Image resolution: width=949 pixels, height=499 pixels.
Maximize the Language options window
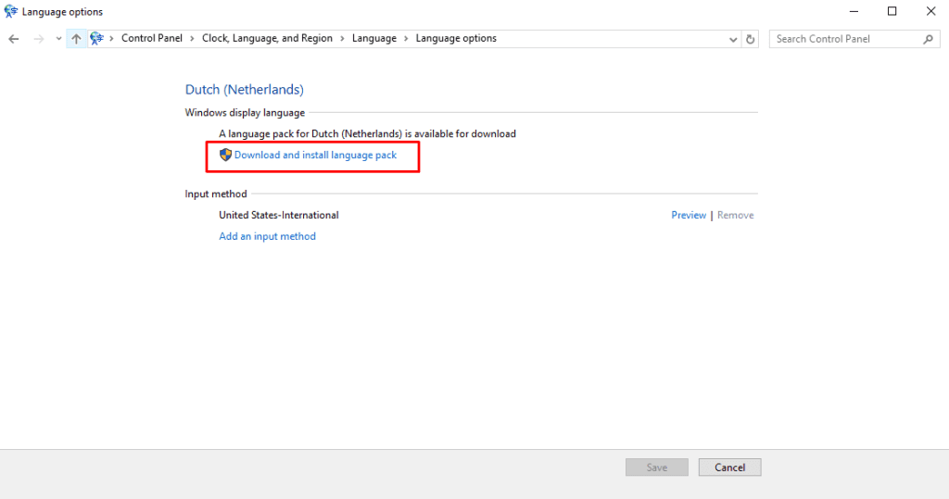(x=892, y=11)
